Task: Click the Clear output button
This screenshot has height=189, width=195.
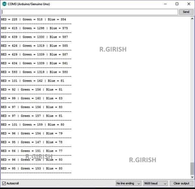Action: (x=181, y=183)
